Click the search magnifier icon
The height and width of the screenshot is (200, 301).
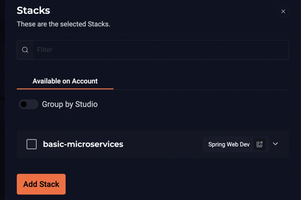tap(25, 50)
